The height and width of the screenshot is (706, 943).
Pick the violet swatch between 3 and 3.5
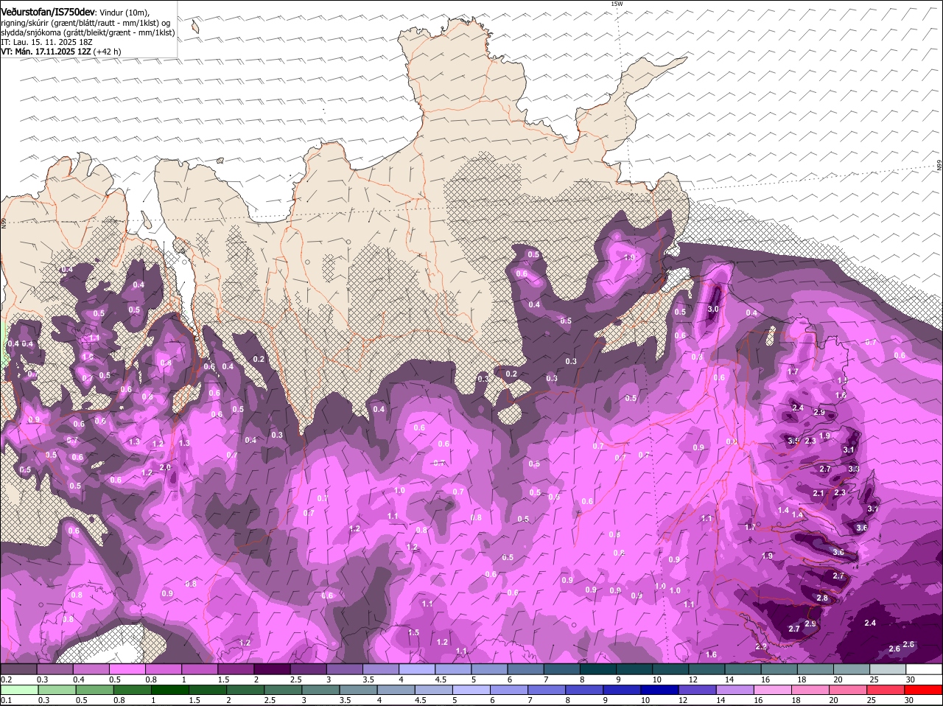(x=343, y=668)
